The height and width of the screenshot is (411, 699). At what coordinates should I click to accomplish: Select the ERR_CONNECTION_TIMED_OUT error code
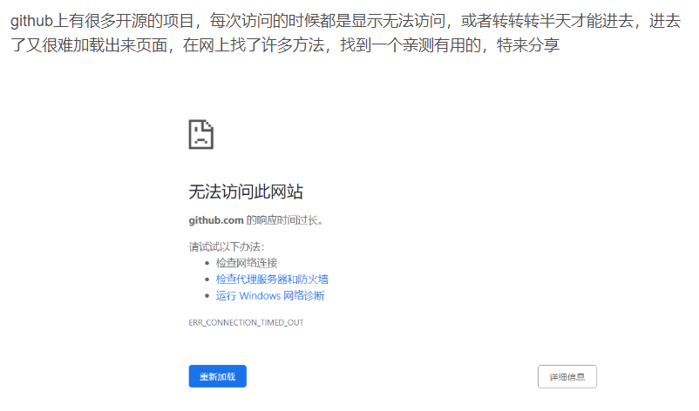coord(246,322)
